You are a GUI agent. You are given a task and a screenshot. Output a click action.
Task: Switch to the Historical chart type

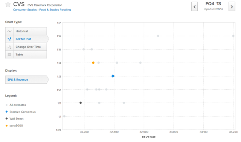coord(26,31)
